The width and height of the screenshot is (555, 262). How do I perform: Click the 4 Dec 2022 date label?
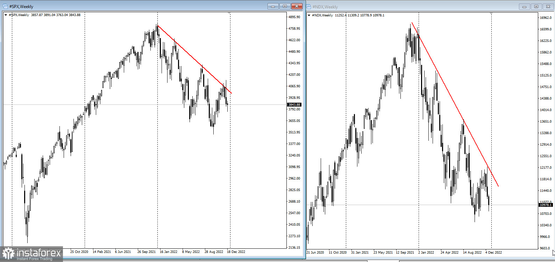point(493,252)
